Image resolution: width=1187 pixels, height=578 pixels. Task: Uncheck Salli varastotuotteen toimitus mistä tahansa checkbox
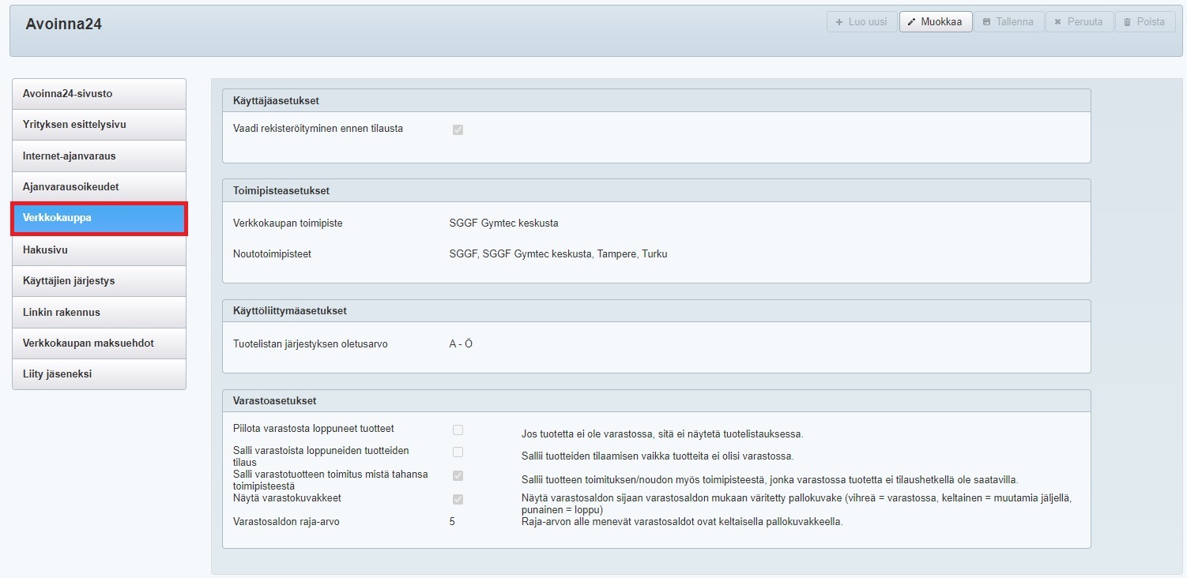point(458,475)
